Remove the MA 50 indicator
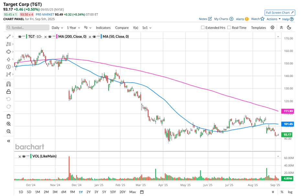 click(90, 37)
